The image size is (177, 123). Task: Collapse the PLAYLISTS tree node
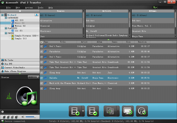6,28
